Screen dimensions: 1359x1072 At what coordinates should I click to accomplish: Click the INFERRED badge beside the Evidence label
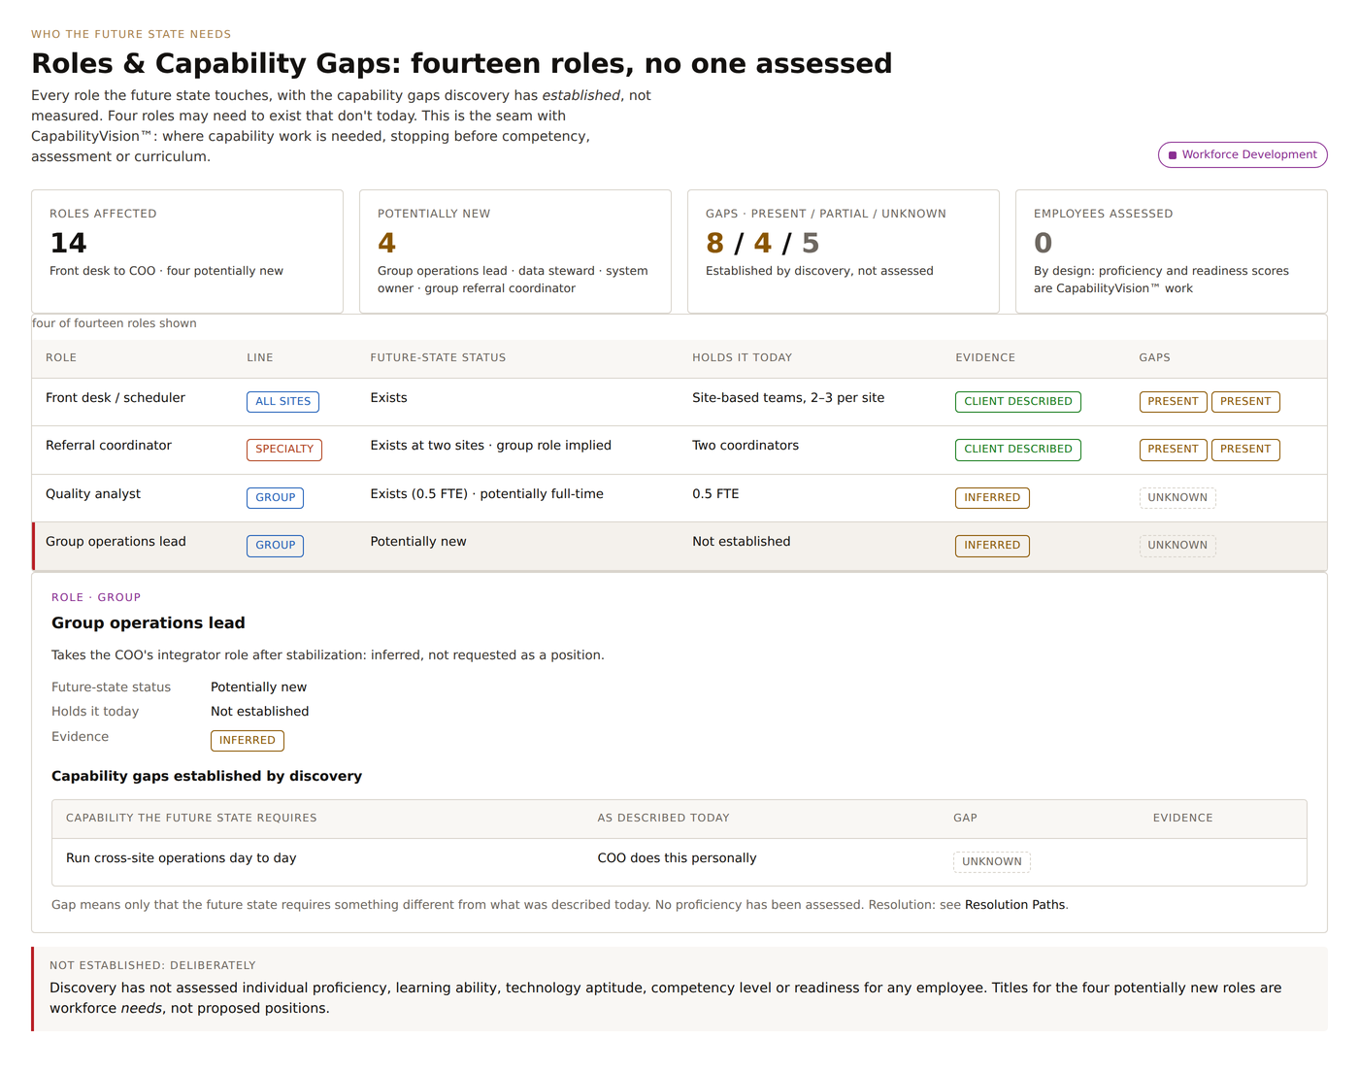[x=248, y=741]
